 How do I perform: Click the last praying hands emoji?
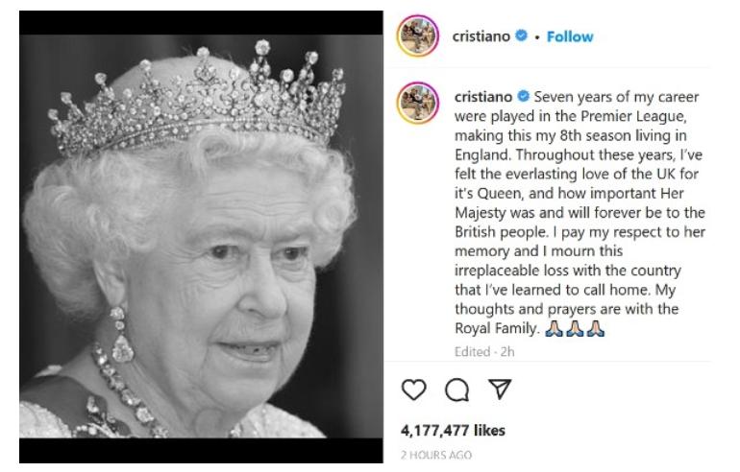pyautogui.click(x=595, y=329)
